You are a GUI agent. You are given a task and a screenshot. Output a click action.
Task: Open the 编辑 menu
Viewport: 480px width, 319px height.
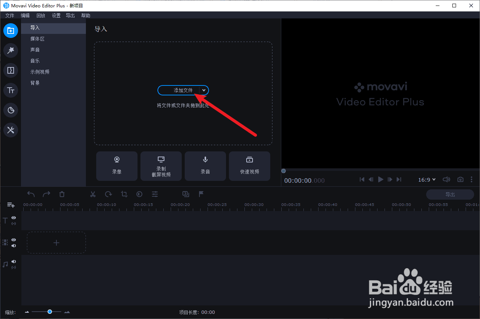25,15
